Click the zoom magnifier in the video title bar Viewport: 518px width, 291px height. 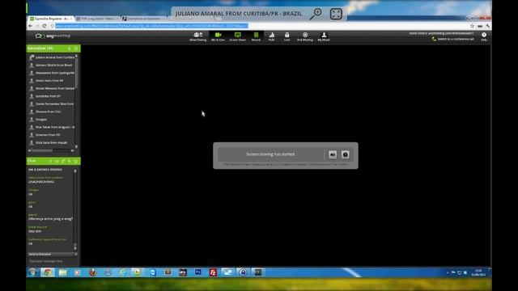pos(316,14)
